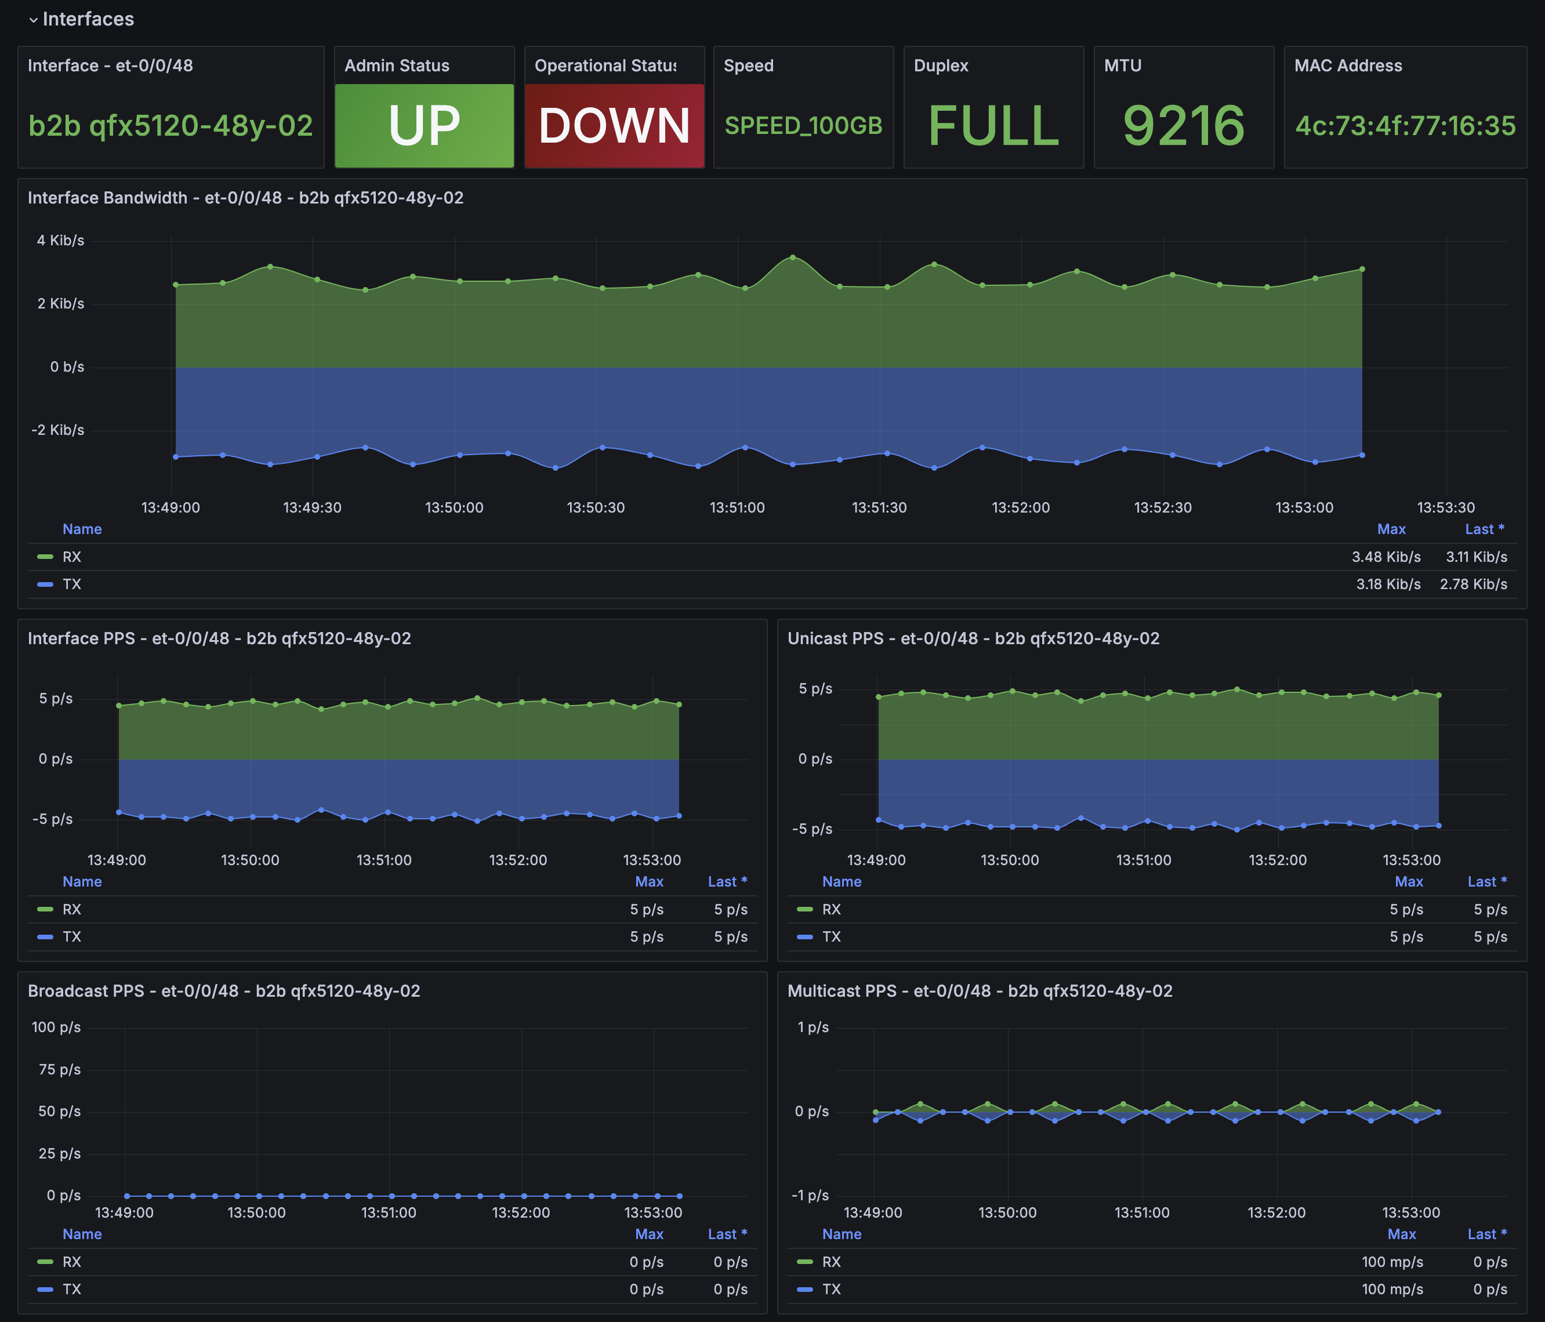Sort Interface Bandwidth legend by Last *
The width and height of the screenshot is (1545, 1322).
click(x=1485, y=529)
